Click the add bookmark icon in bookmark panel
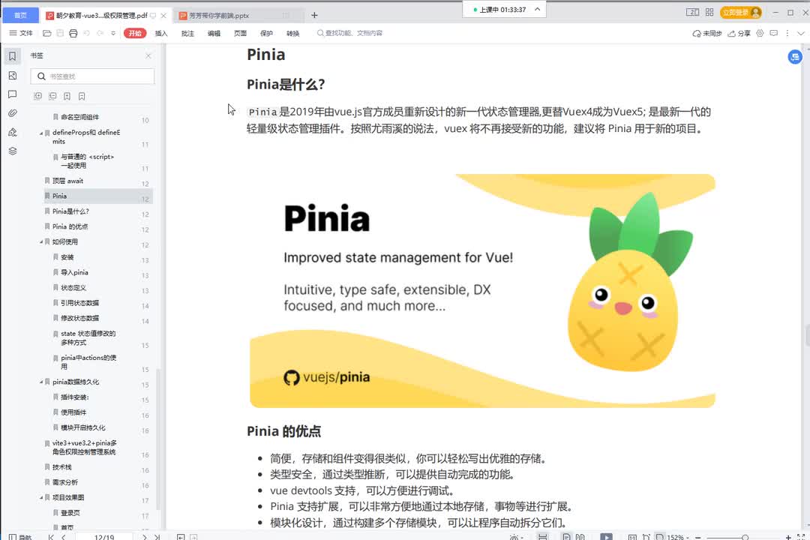The image size is (810, 540). click(x=67, y=96)
